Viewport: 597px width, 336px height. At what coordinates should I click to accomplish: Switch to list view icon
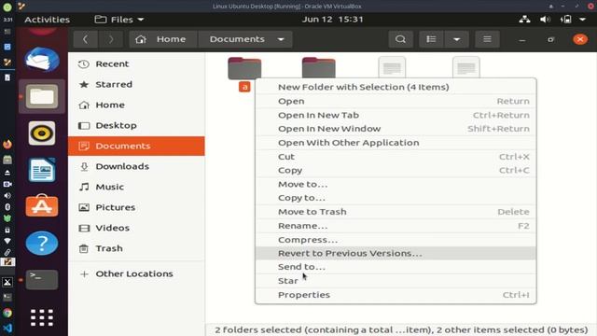(x=431, y=39)
